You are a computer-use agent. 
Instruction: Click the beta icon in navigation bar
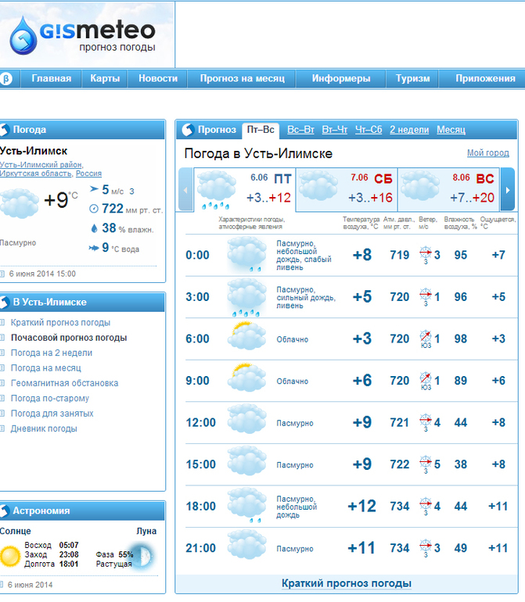pos(6,79)
